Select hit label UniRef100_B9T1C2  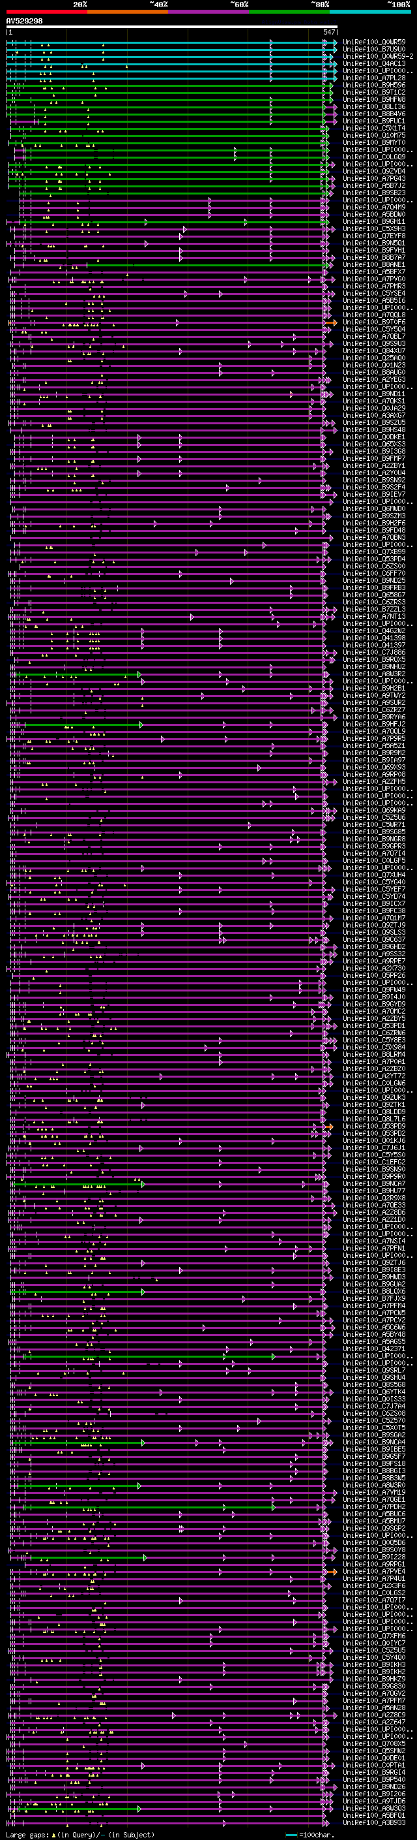click(x=374, y=92)
